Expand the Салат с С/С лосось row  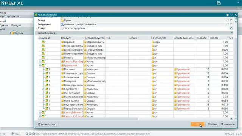point(40,116)
